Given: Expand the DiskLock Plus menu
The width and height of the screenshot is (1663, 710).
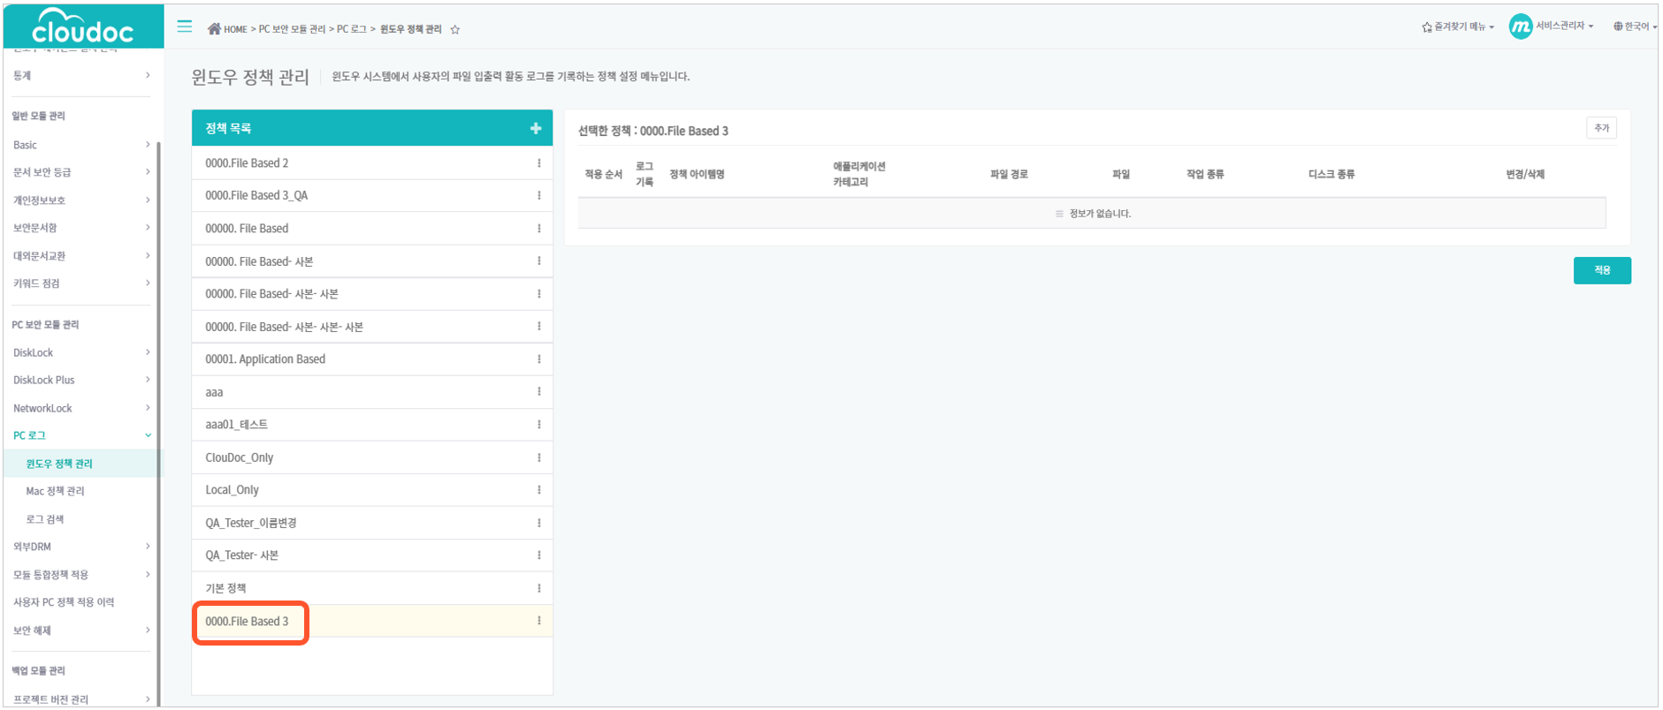Looking at the screenshot, I should (x=80, y=380).
